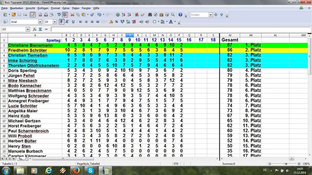Click the Undo icon
The width and height of the screenshot is (312, 175).
(99, 15)
